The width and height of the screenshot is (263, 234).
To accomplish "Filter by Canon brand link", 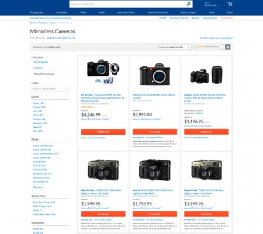I will 39,103.
